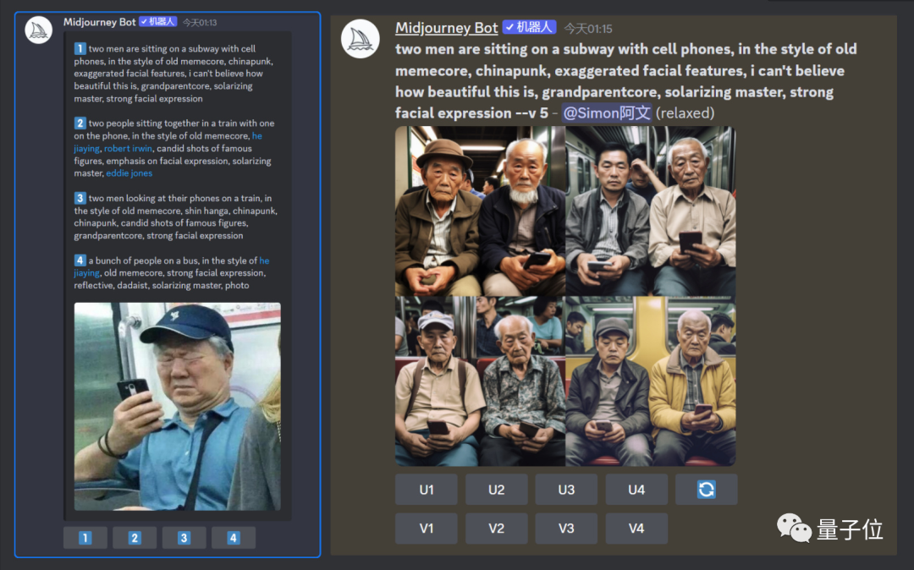The width and height of the screenshot is (914, 570).
Task: Open the eddie jones link
Action: tap(129, 173)
